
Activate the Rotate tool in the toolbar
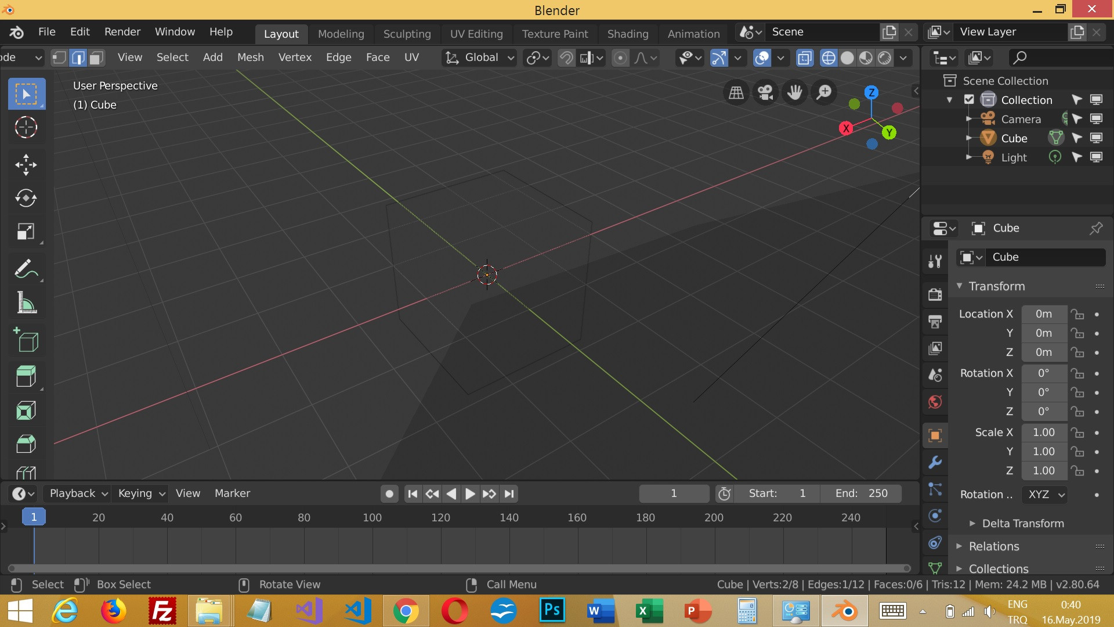pyautogui.click(x=26, y=198)
